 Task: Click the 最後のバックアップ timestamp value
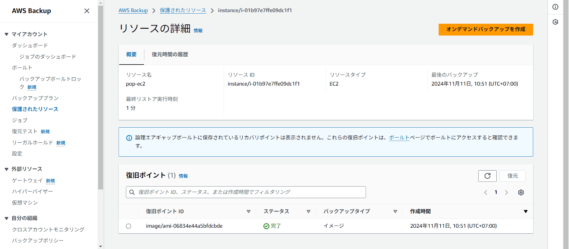(475, 84)
